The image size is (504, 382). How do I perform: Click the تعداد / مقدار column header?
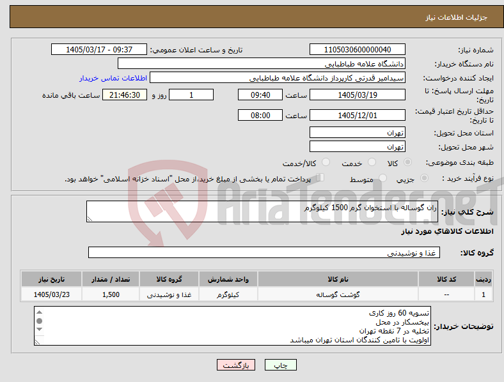click(x=111, y=279)
